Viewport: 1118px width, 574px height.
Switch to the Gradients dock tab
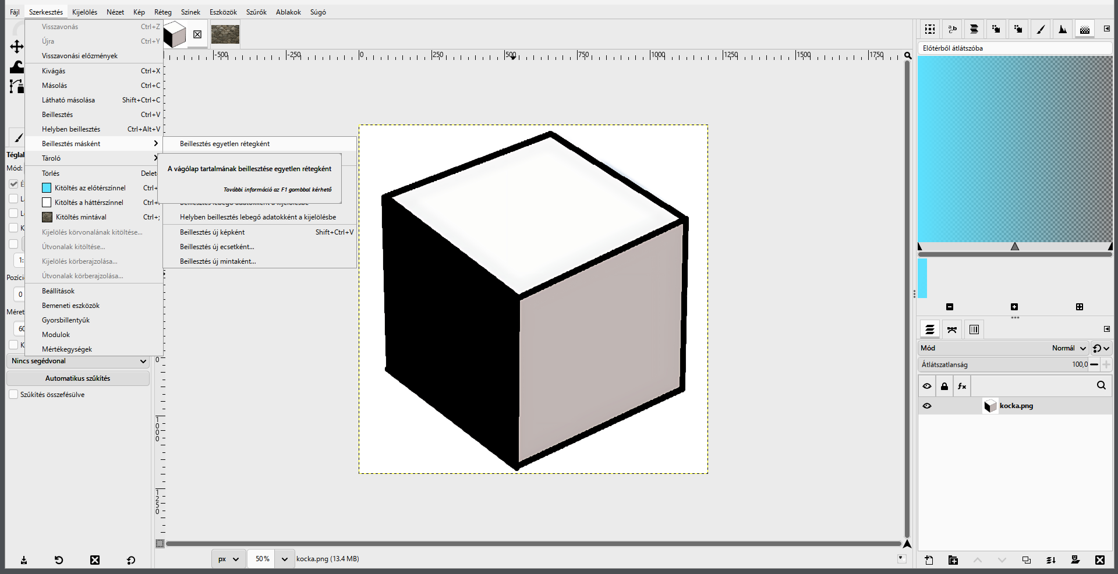[1085, 29]
